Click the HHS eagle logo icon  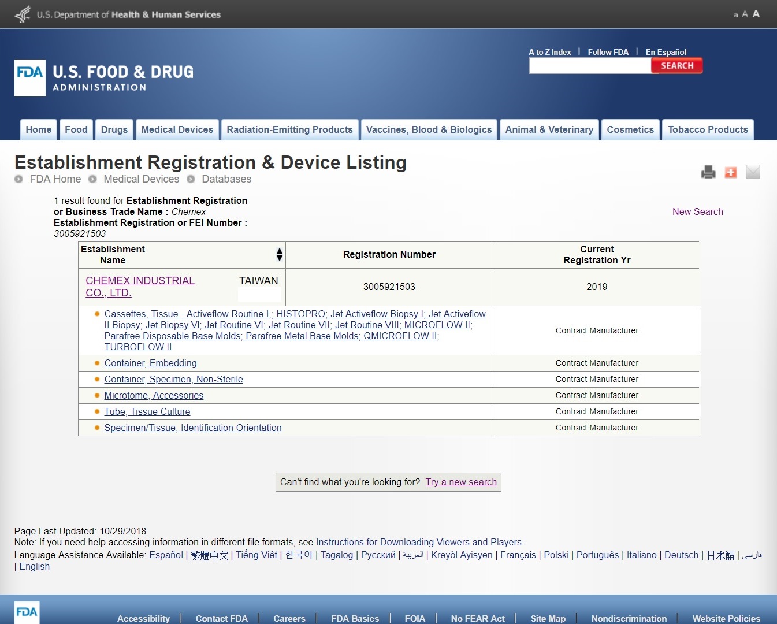[23, 14]
